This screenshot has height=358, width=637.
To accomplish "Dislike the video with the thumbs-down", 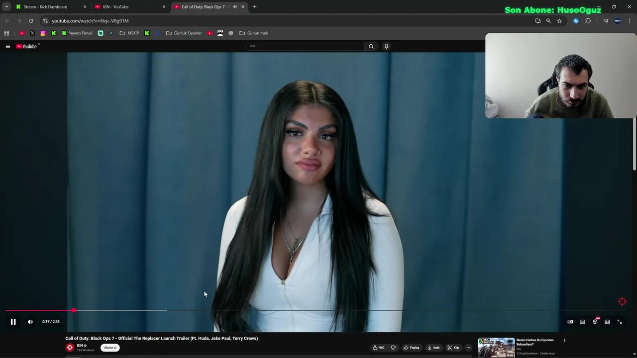I will click(393, 348).
